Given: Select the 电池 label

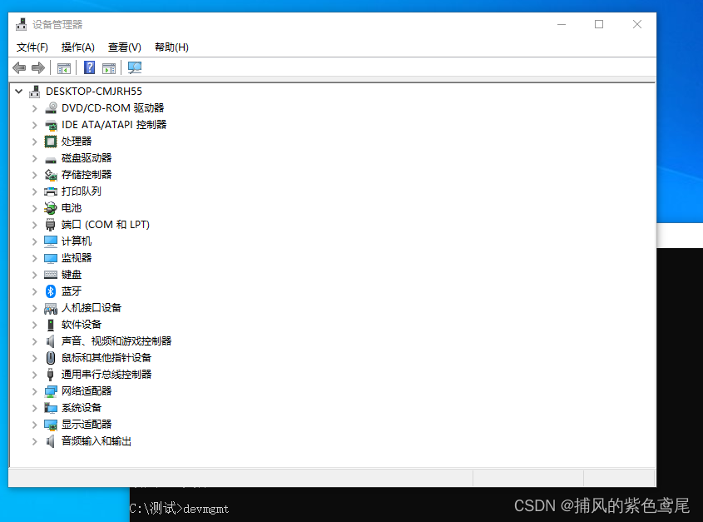Looking at the screenshot, I should (72, 208).
